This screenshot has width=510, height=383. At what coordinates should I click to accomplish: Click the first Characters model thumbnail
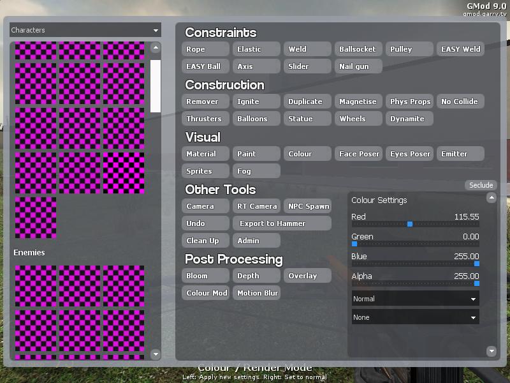coord(36,50)
